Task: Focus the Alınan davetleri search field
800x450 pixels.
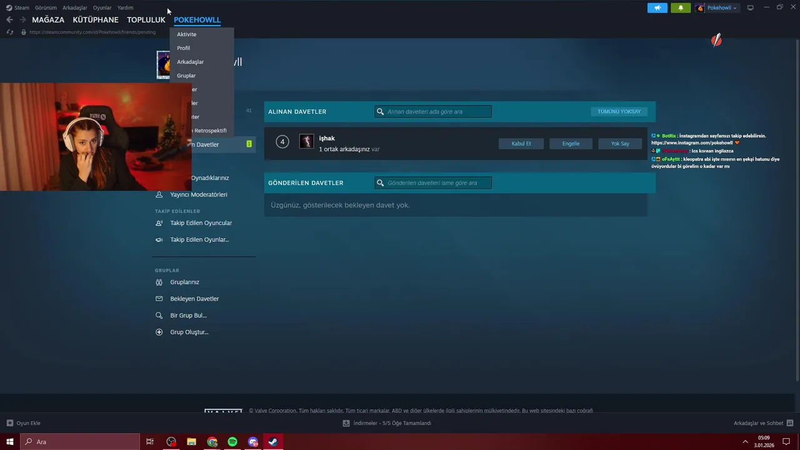Action: click(433, 112)
